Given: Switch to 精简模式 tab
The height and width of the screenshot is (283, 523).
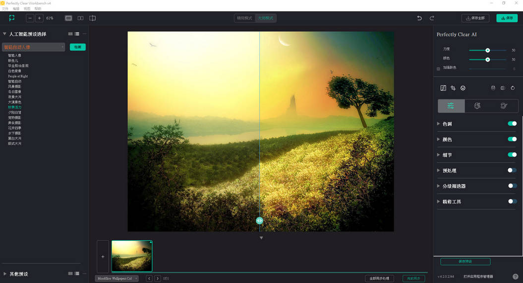Looking at the screenshot, I should 244,18.
